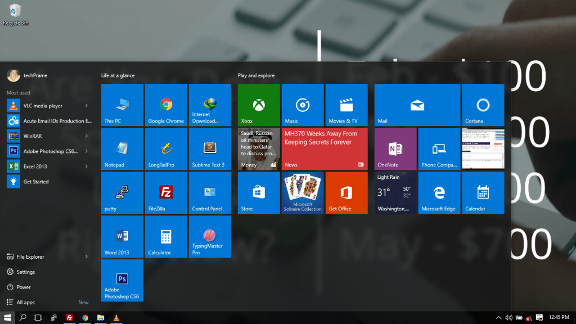Click the Life at a glance group title

(x=118, y=75)
